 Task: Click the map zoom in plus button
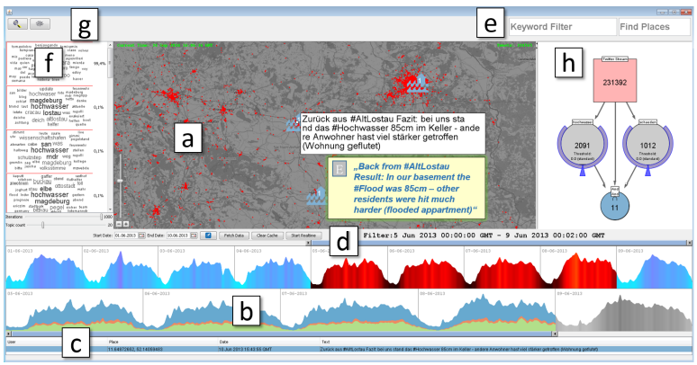pos(126,224)
